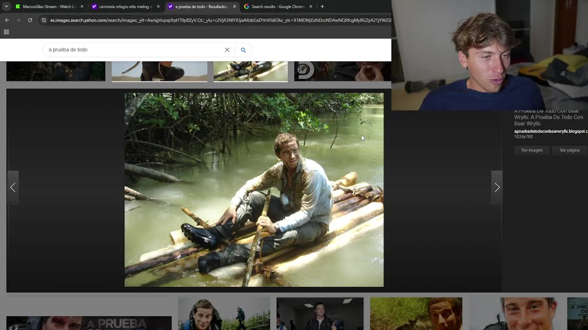Select bottom thumbnail of man with backpack
The height and width of the screenshot is (330, 588).
coord(224,313)
